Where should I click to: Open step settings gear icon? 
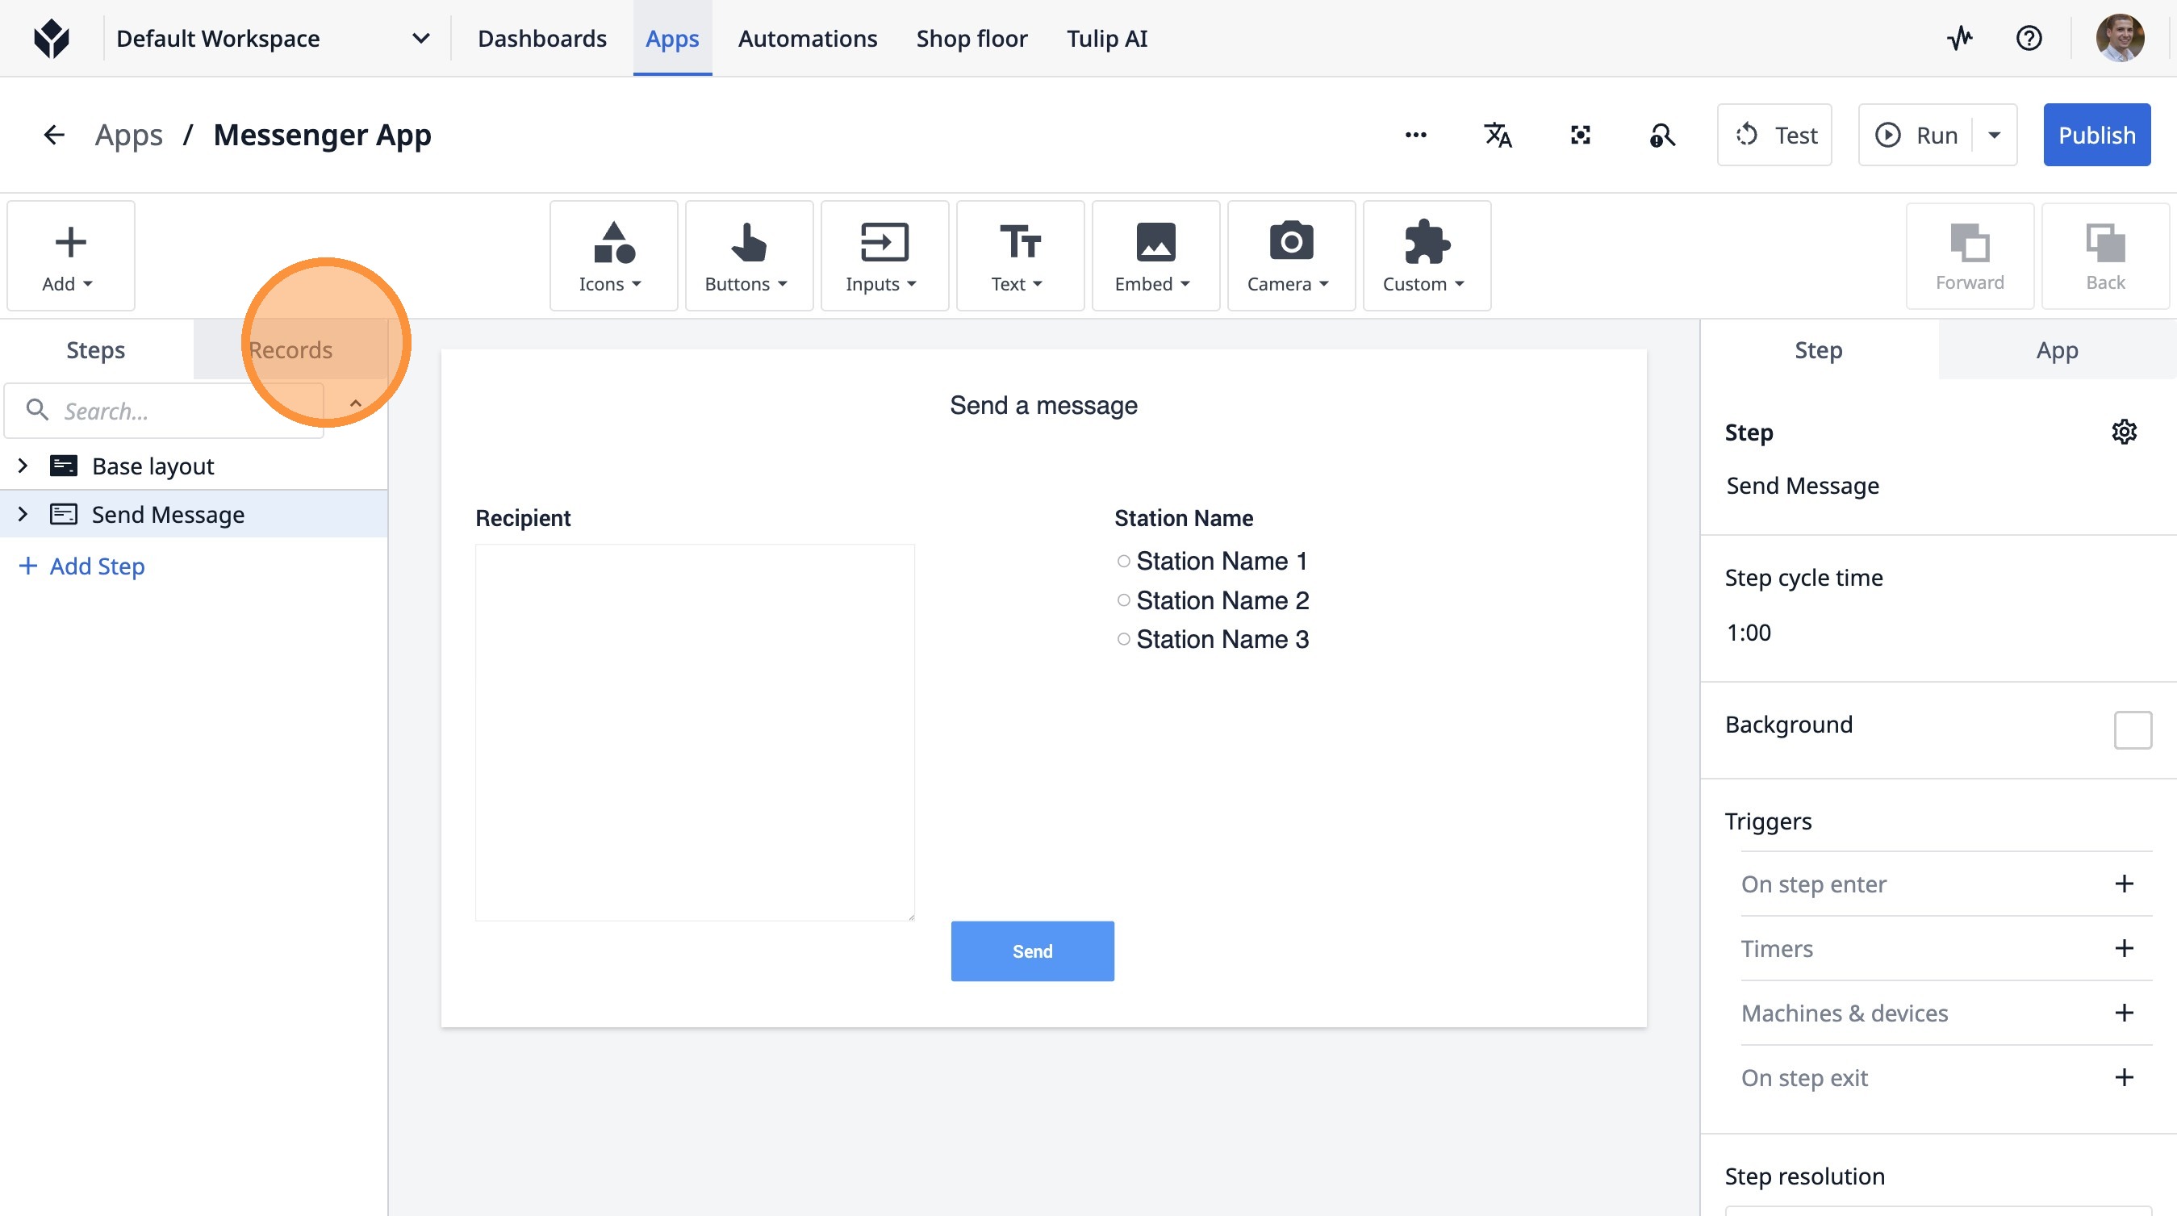tap(2124, 432)
